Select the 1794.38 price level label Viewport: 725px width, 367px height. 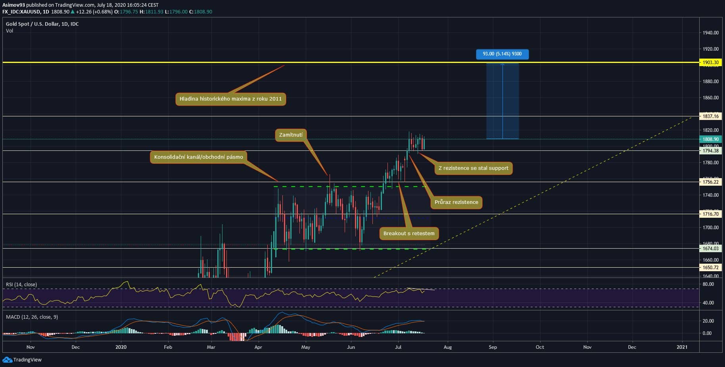[x=710, y=151]
